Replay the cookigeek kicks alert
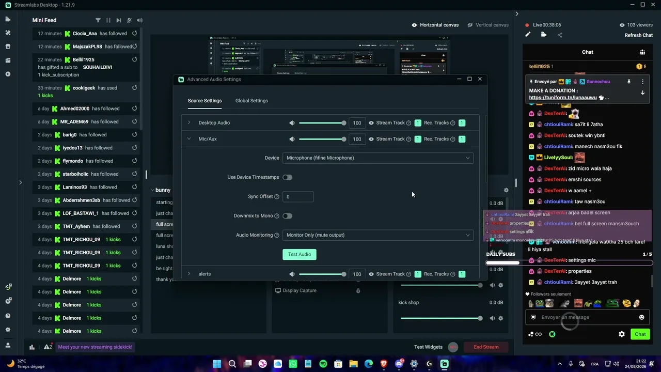 click(134, 88)
